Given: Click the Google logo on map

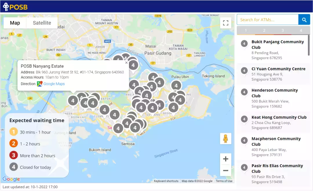Looking at the screenshot, I should pyautogui.click(x=11, y=179).
